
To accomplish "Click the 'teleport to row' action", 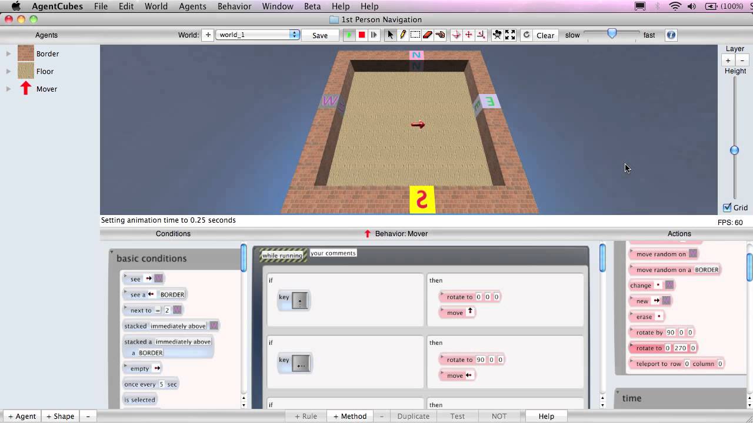I will pyautogui.click(x=677, y=364).
